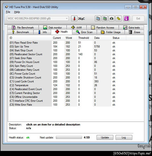Click the Log button
152x156 pixels.
[x=124, y=137]
